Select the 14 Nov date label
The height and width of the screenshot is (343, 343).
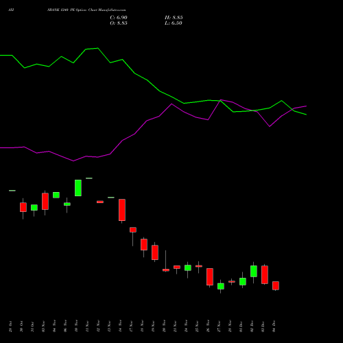click(120, 327)
